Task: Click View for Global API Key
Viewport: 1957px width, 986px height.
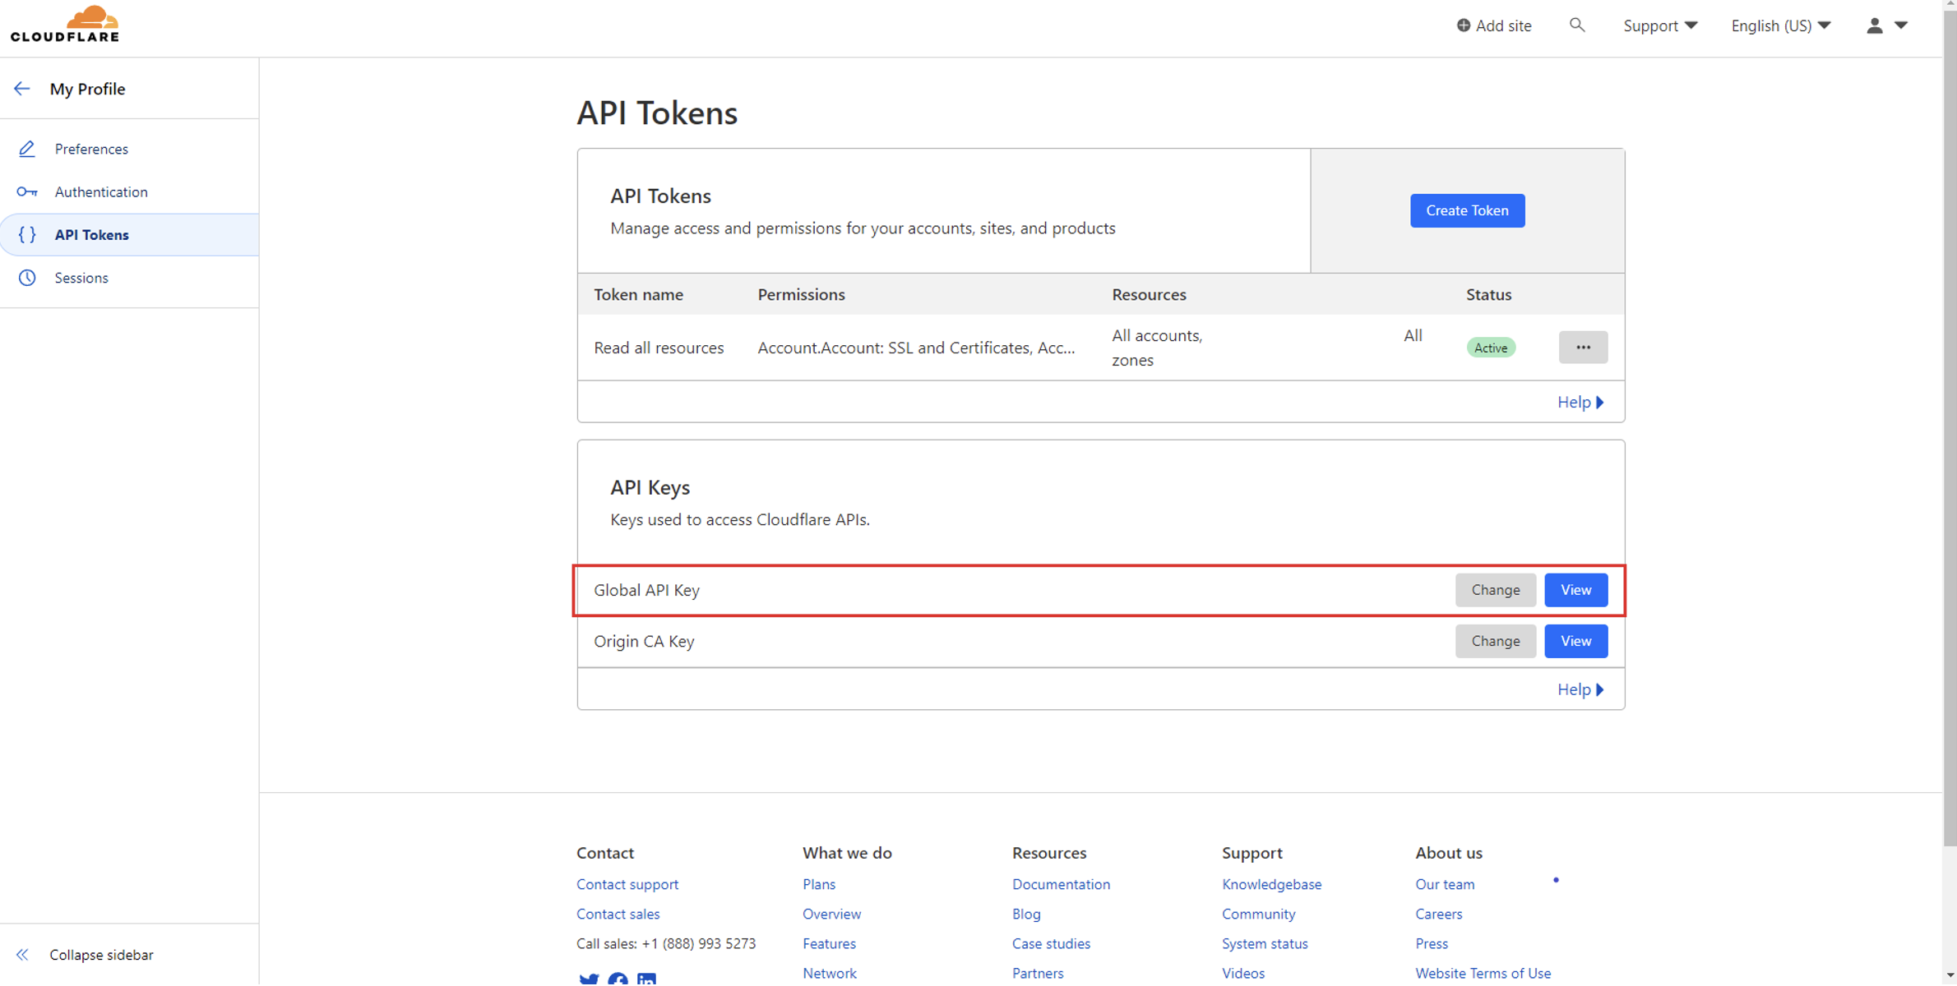Action: click(1575, 590)
